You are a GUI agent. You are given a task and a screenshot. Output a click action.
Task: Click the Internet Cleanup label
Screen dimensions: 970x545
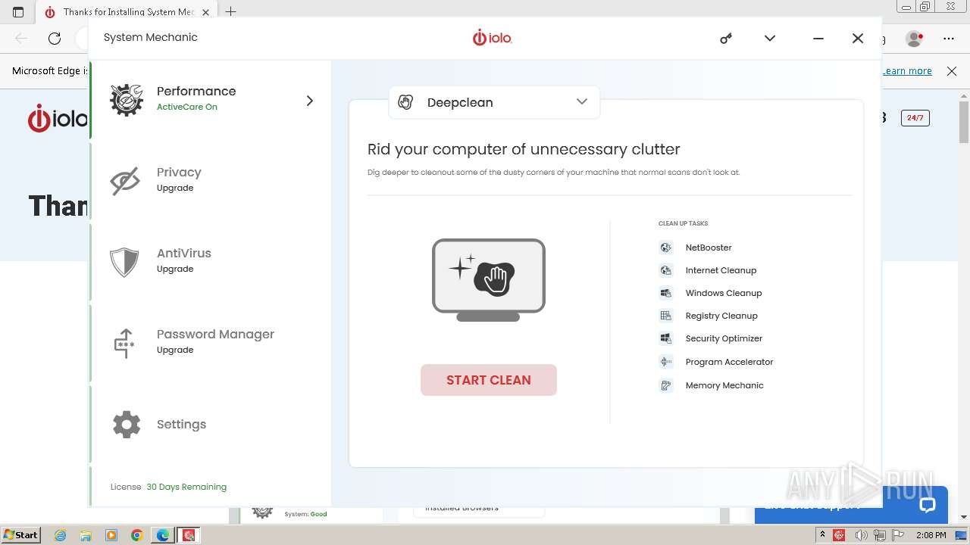721,270
